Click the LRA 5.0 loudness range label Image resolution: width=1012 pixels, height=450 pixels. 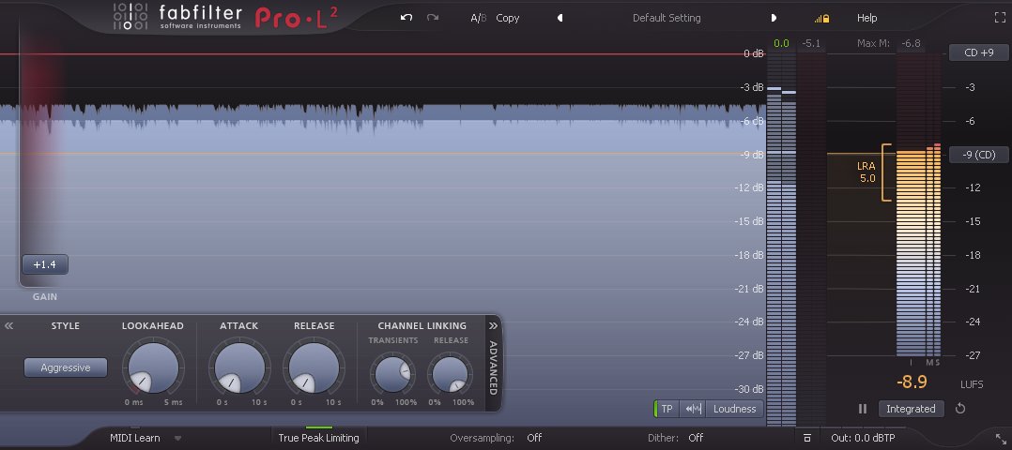866,172
